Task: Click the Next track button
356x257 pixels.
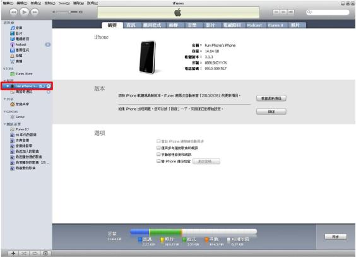Action: pyautogui.click(x=35, y=12)
